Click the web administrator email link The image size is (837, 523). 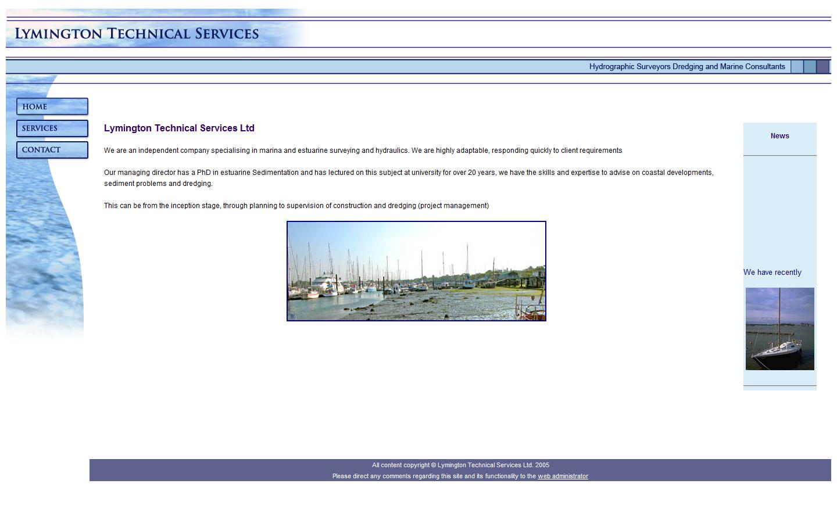(x=563, y=476)
